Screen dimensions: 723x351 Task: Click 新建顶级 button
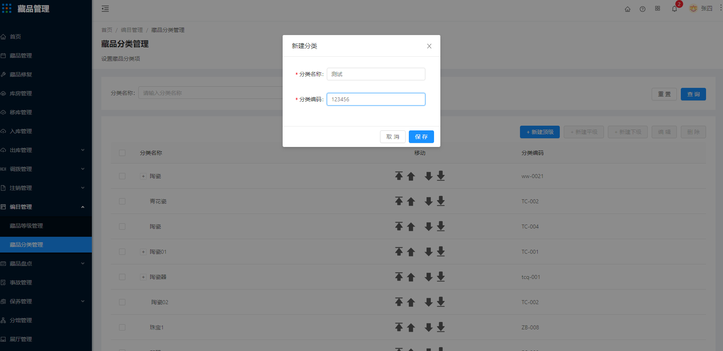click(540, 132)
